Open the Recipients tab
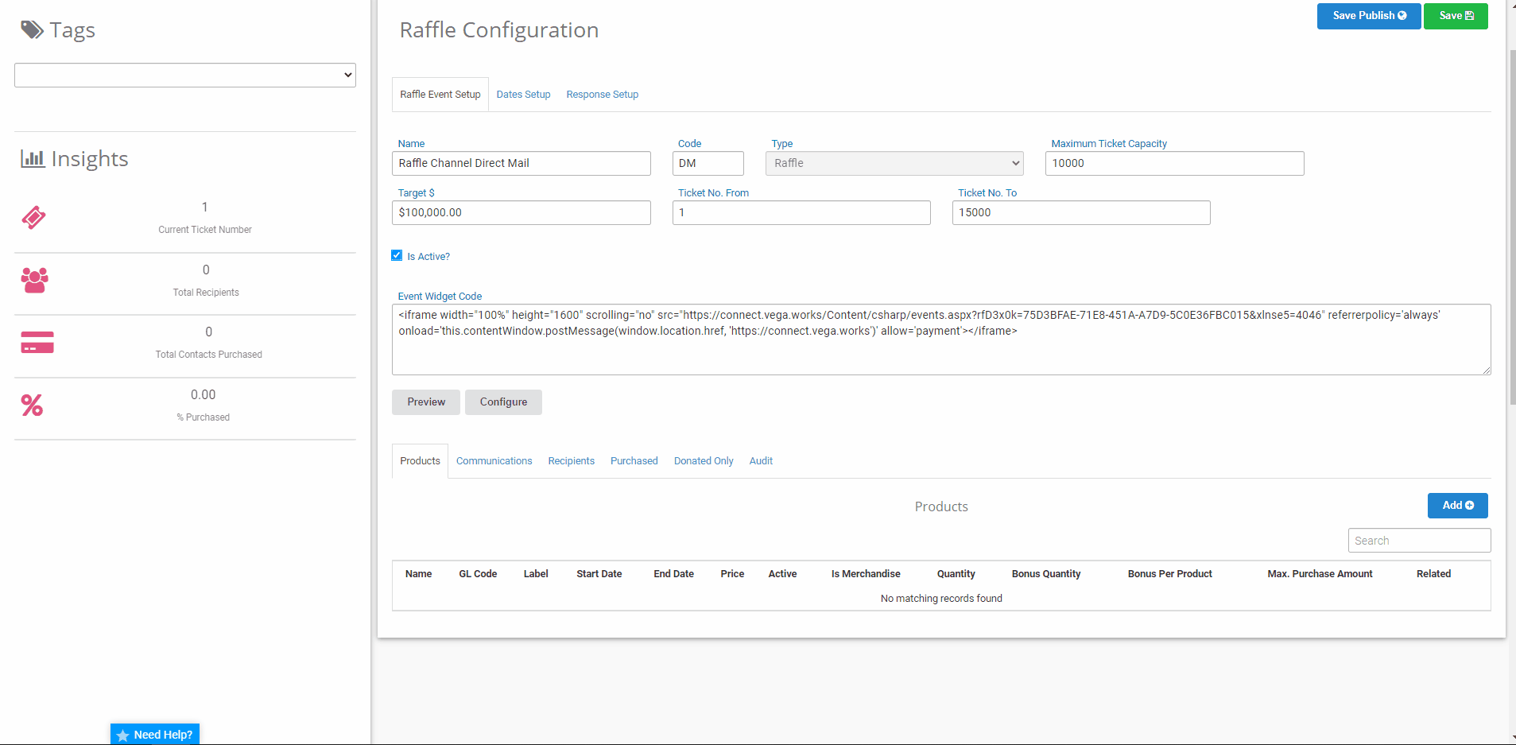Viewport: 1516px width, 745px height. click(x=571, y=461)
